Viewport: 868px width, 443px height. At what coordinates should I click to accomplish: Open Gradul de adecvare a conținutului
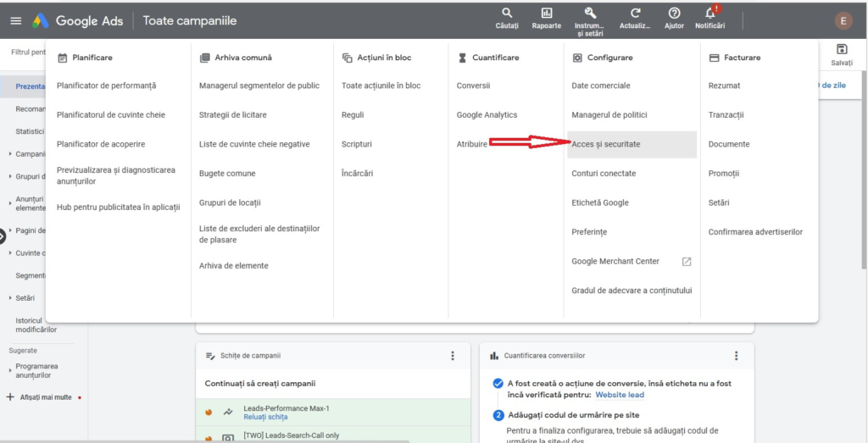pos(632,291)
